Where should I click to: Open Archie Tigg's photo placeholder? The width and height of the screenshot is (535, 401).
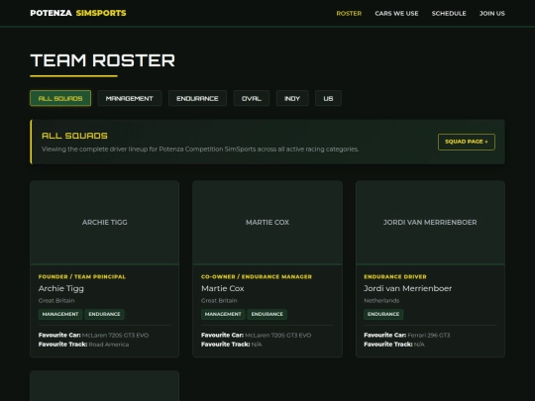104,223
